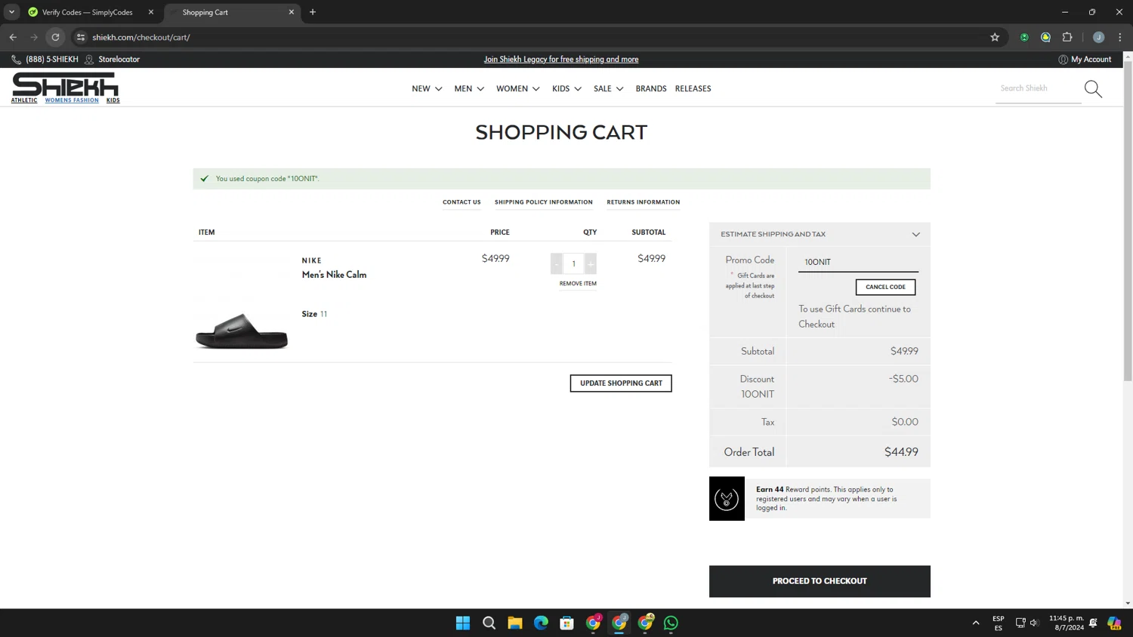Click the ESP language indicator
The width and height of the screenshot is (1133, 637).
point(998,623)
